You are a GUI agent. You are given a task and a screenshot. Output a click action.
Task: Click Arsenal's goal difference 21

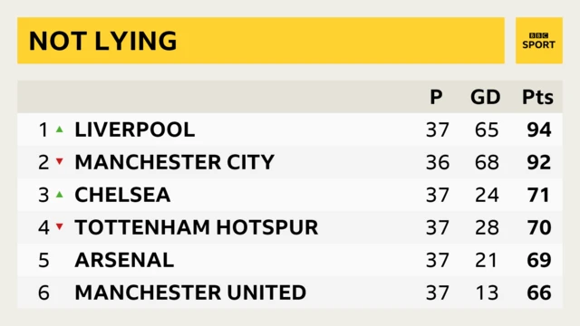point(486,260)
